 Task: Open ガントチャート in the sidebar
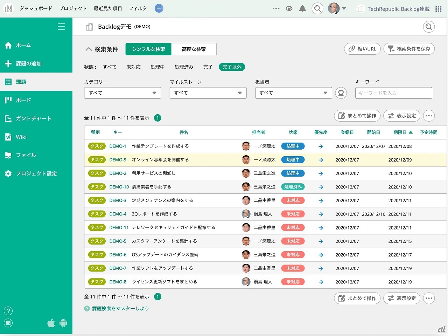tap(34, 118)
